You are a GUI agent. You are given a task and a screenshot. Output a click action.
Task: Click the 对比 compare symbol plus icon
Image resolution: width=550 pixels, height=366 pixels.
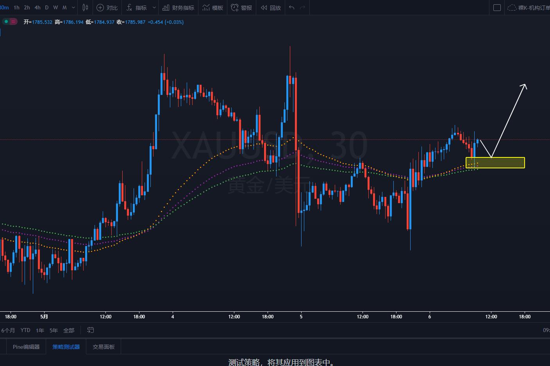[x=100, y=7]
